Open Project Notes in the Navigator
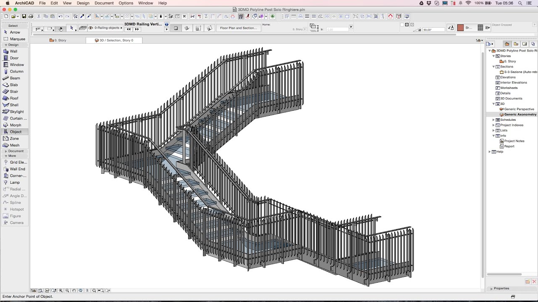538x302 pixels. 514,141
